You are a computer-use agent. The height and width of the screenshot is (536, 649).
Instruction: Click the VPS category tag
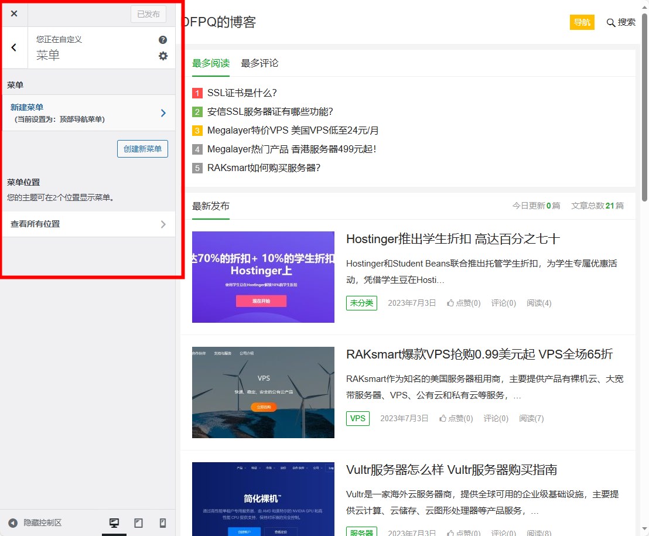tap(358, 418)
